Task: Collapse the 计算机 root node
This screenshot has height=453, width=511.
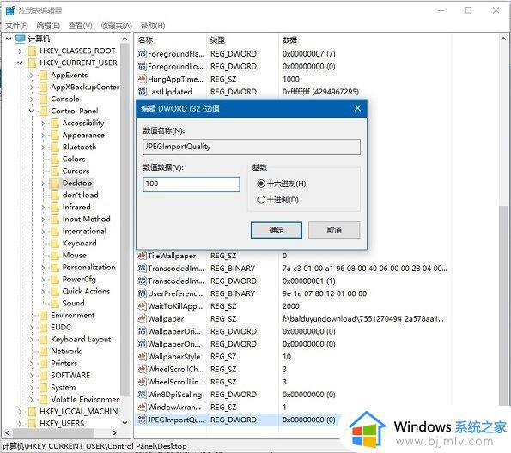Action: click(x=9, y=39)
